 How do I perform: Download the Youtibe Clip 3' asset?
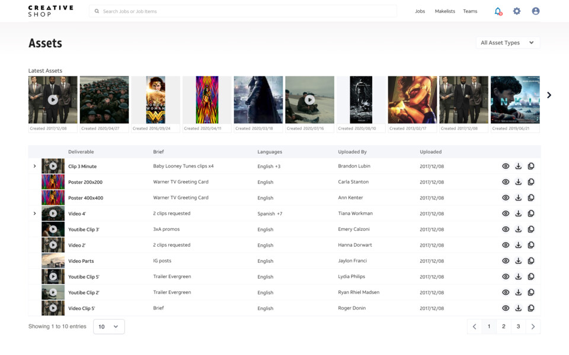pos(518,230)
